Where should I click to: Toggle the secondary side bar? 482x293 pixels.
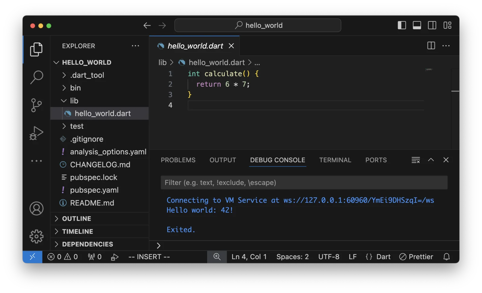click(432, 25)
